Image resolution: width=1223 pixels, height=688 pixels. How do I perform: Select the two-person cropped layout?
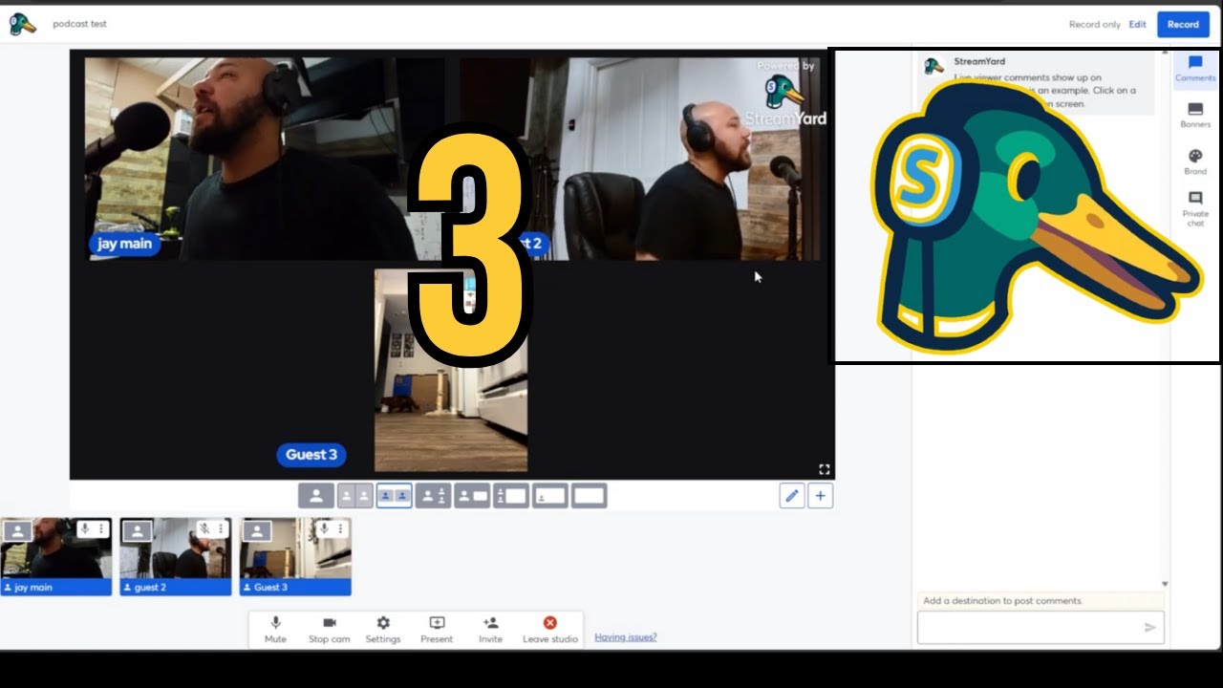[x=355, y=496]
